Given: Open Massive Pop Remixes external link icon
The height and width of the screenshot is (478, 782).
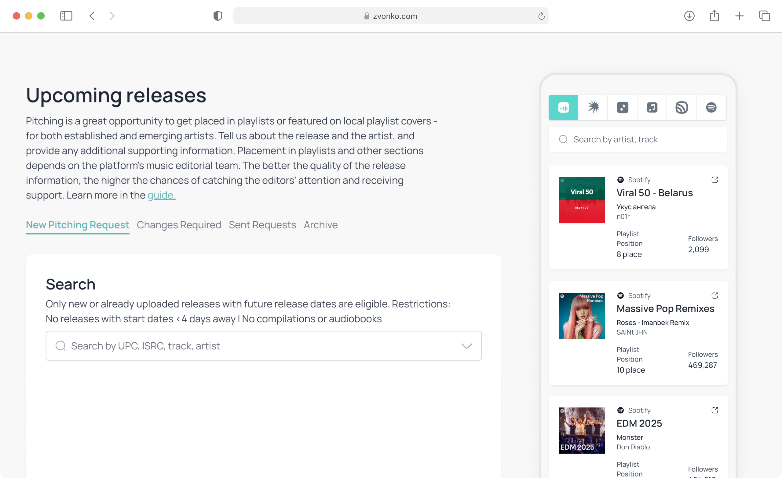Looking at the screenshot, I should coord(714,295).
